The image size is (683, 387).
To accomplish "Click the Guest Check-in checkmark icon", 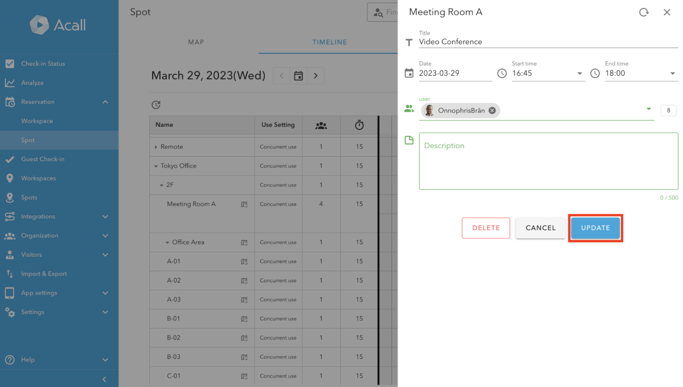I will [10, 159].
